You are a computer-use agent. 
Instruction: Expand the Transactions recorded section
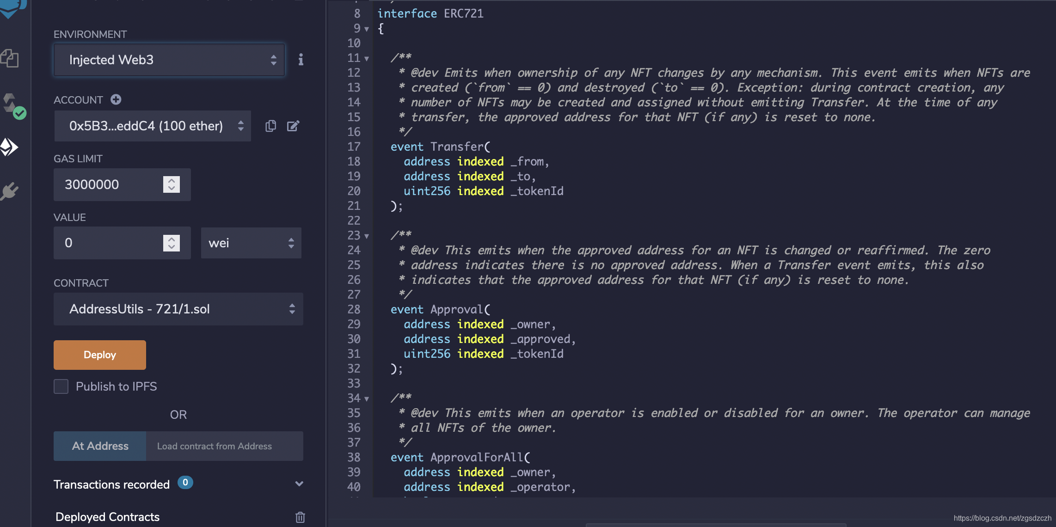tap(299, 484)
